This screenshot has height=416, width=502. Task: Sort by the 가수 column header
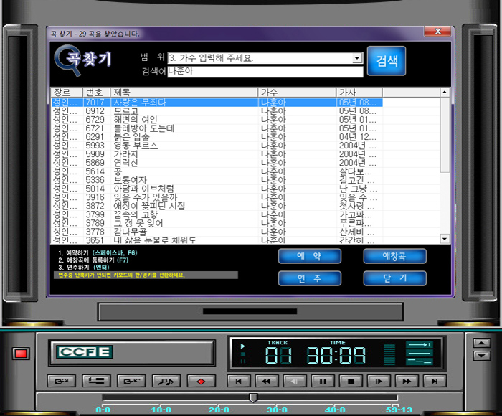[x=297, y=93]
